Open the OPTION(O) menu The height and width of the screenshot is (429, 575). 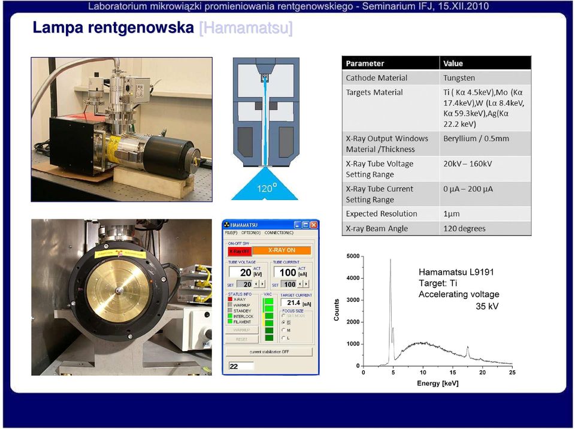pyautogui.click(x=251, y=232)
